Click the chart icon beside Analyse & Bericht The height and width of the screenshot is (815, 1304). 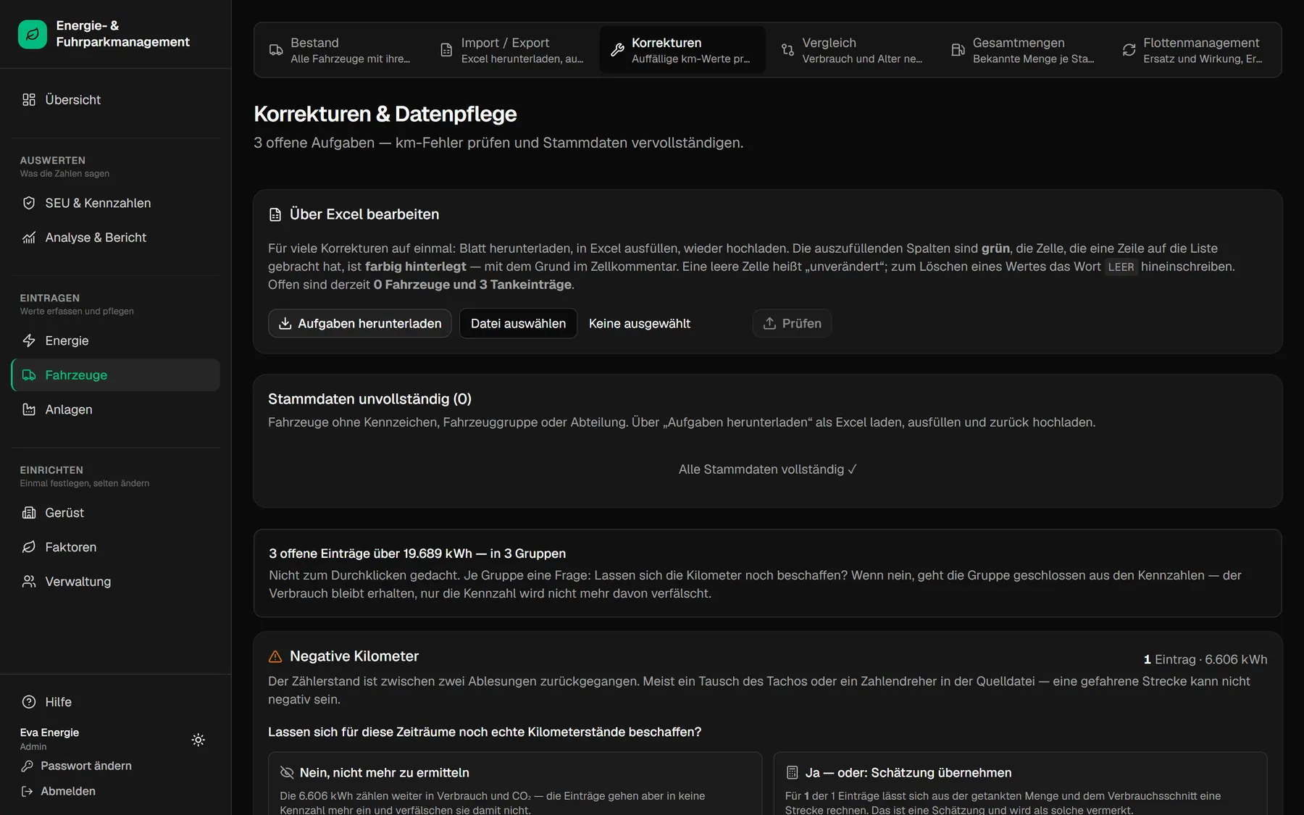tap(29, 238)
